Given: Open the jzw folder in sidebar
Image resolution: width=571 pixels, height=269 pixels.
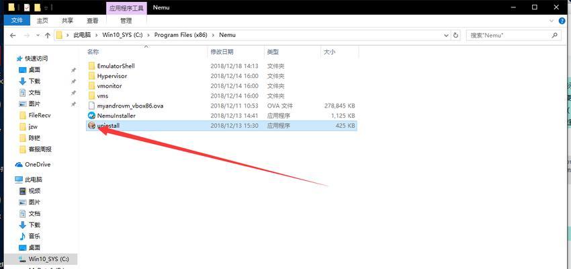Looking at the screenshot, I should (33, 126).
